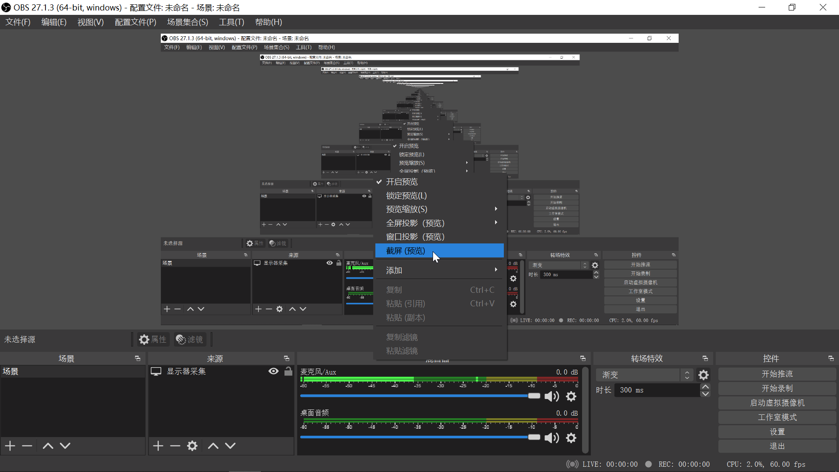Remove selected source with minus icon

(175, 446)
